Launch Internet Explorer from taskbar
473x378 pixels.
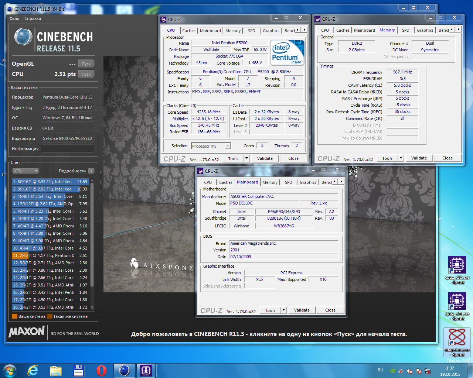tap(33, 370)
